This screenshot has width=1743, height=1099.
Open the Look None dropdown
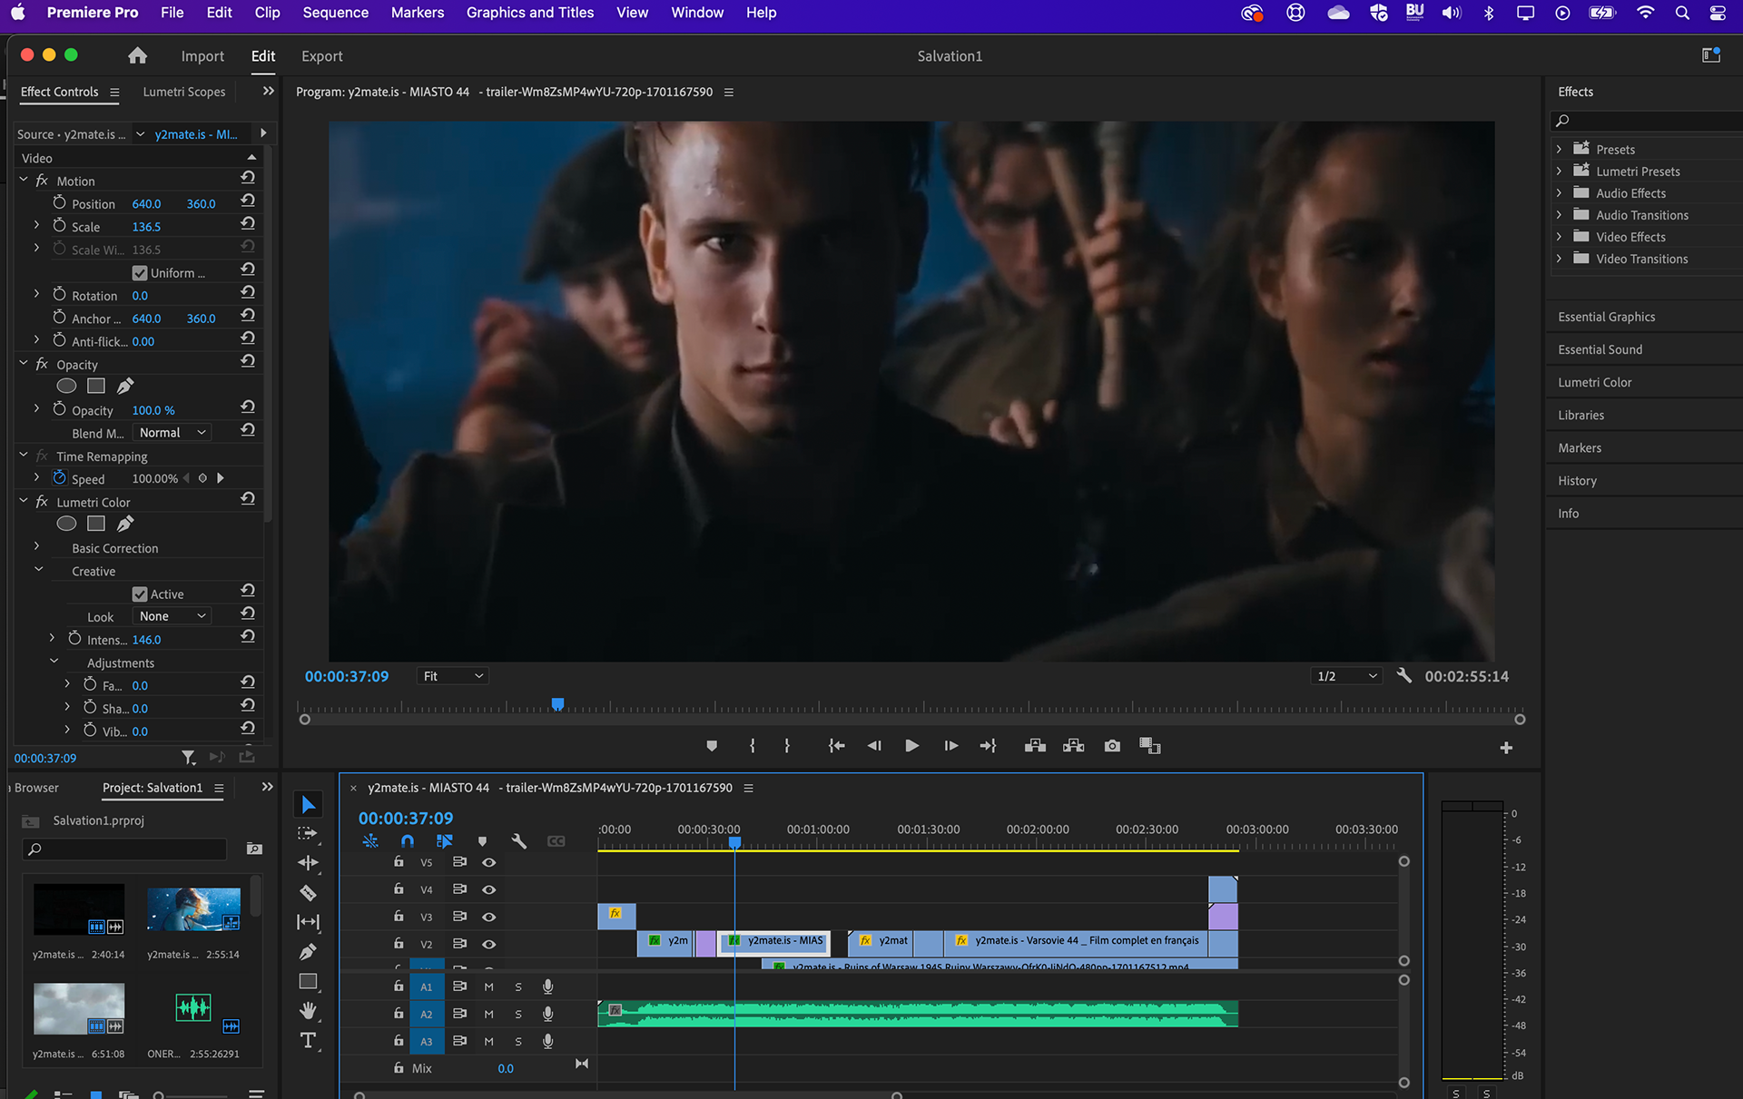(x=172, y=616)
